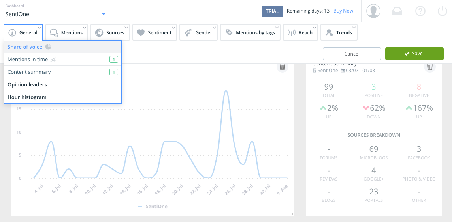The width and height of the screenshot is (452, 222).
Task: Toggle Mentions in time widget count badge
Action: tap(113, 60)
